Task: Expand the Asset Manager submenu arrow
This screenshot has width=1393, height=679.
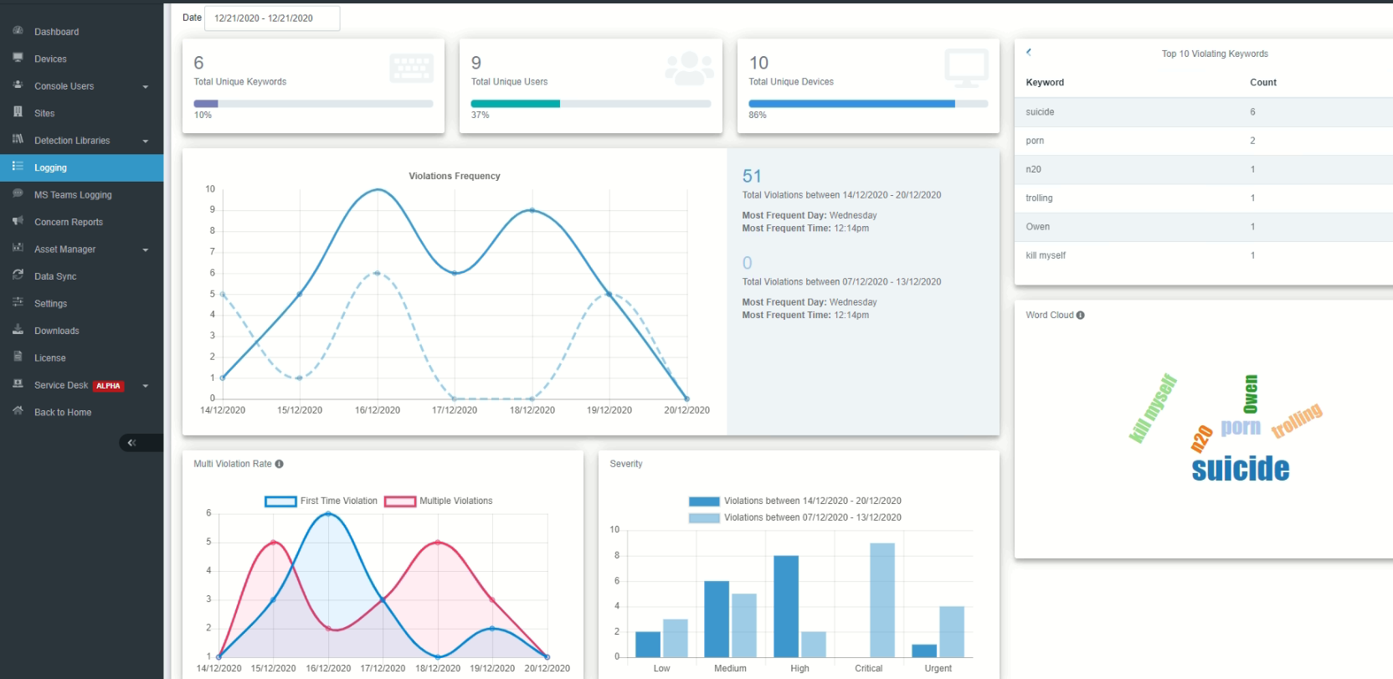Action: click(x=146, y=249)
